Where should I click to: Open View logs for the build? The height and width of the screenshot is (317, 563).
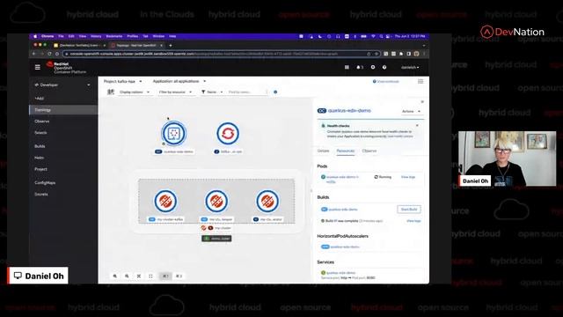[413, 221]
